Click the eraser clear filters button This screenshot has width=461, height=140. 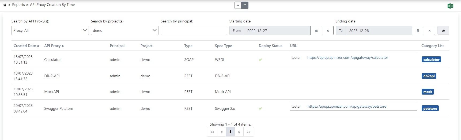click(443, 31)
